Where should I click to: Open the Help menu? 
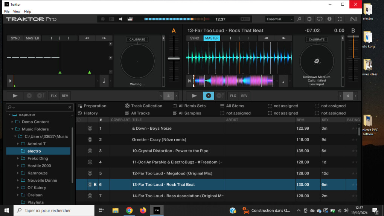[x=28, y=12]
